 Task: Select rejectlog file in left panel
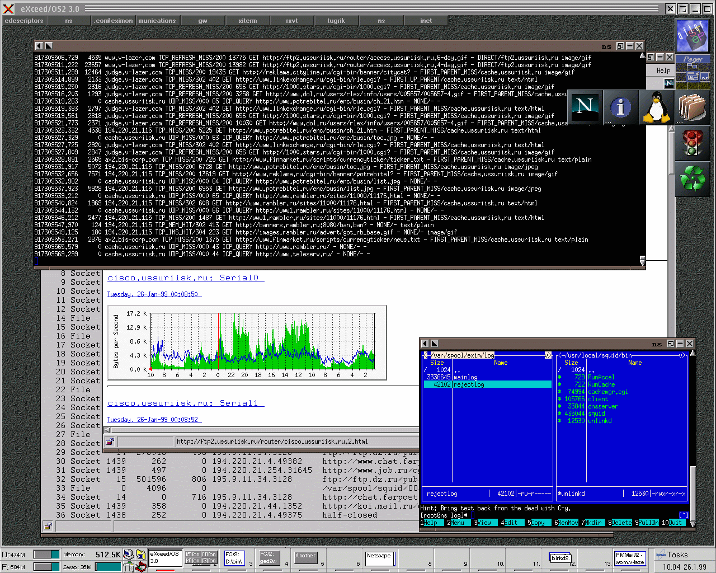[x=488, y=384]
